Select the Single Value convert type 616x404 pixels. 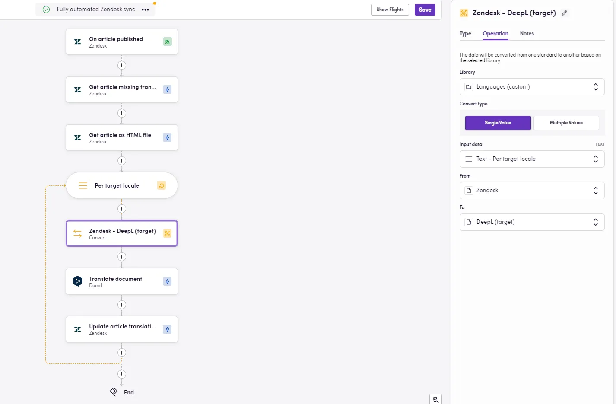coord(498,123)
